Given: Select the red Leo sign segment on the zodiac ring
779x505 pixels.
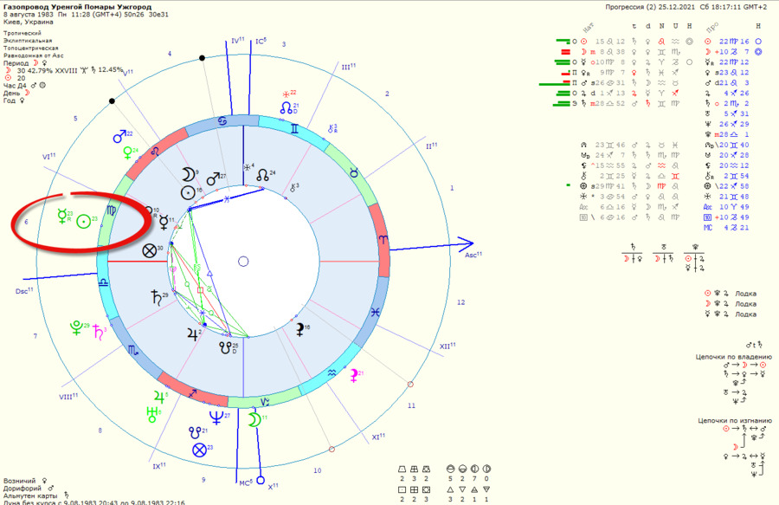Looking at the screenshot, I should [171, 140].
